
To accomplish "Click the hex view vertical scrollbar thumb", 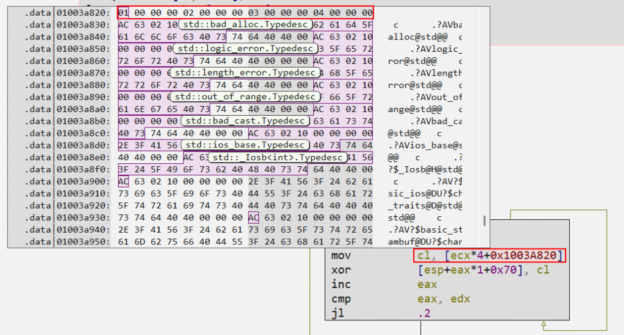I will (485, 220).
